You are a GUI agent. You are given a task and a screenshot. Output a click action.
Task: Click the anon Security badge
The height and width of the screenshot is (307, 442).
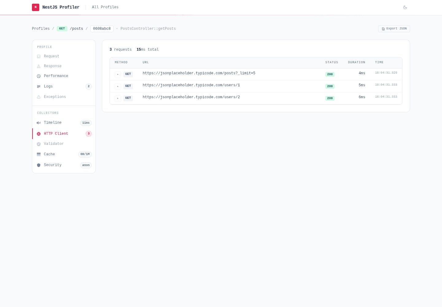(x=86, y=165)
